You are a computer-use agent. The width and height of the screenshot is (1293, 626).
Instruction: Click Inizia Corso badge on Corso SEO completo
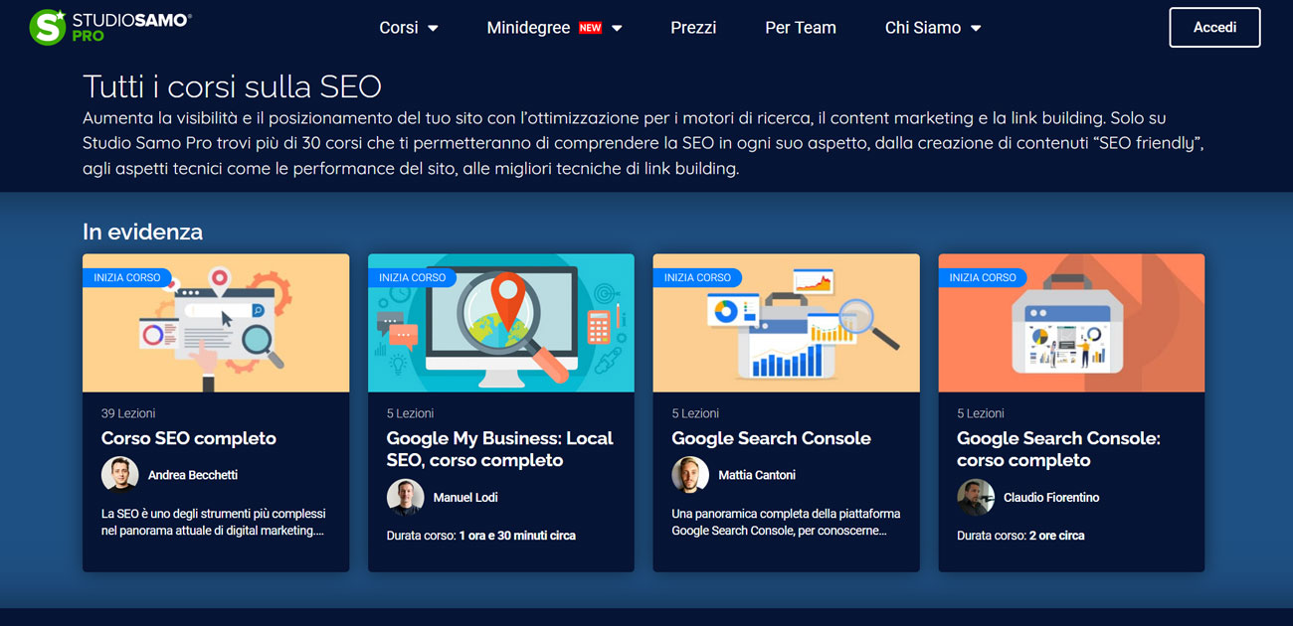click(x=127, y=278)
